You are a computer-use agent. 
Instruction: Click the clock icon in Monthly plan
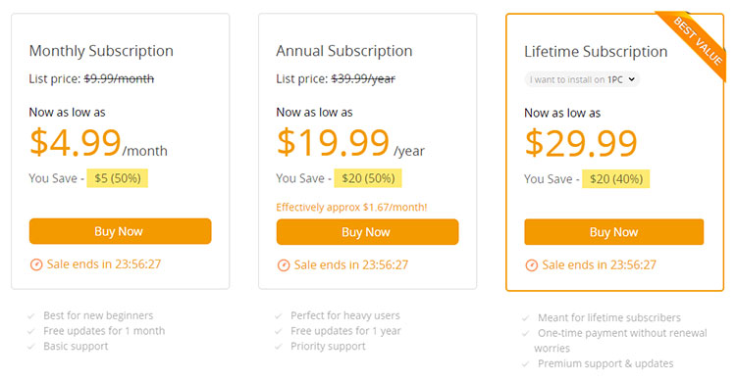coord(36,264)
